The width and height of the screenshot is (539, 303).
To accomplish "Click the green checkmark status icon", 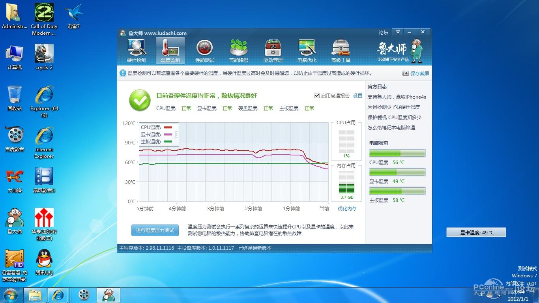I will [140, 100].
